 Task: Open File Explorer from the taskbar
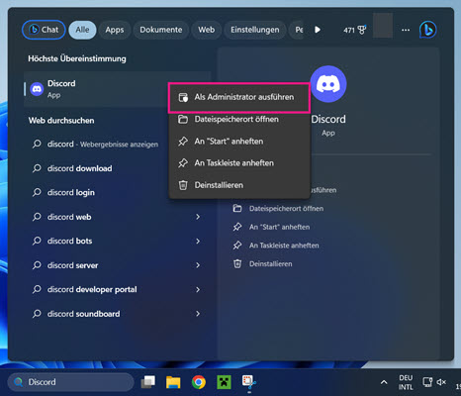point(173,382)
